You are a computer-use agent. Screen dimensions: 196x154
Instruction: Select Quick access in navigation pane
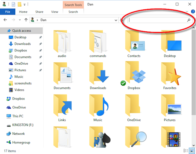click(22, 31)
